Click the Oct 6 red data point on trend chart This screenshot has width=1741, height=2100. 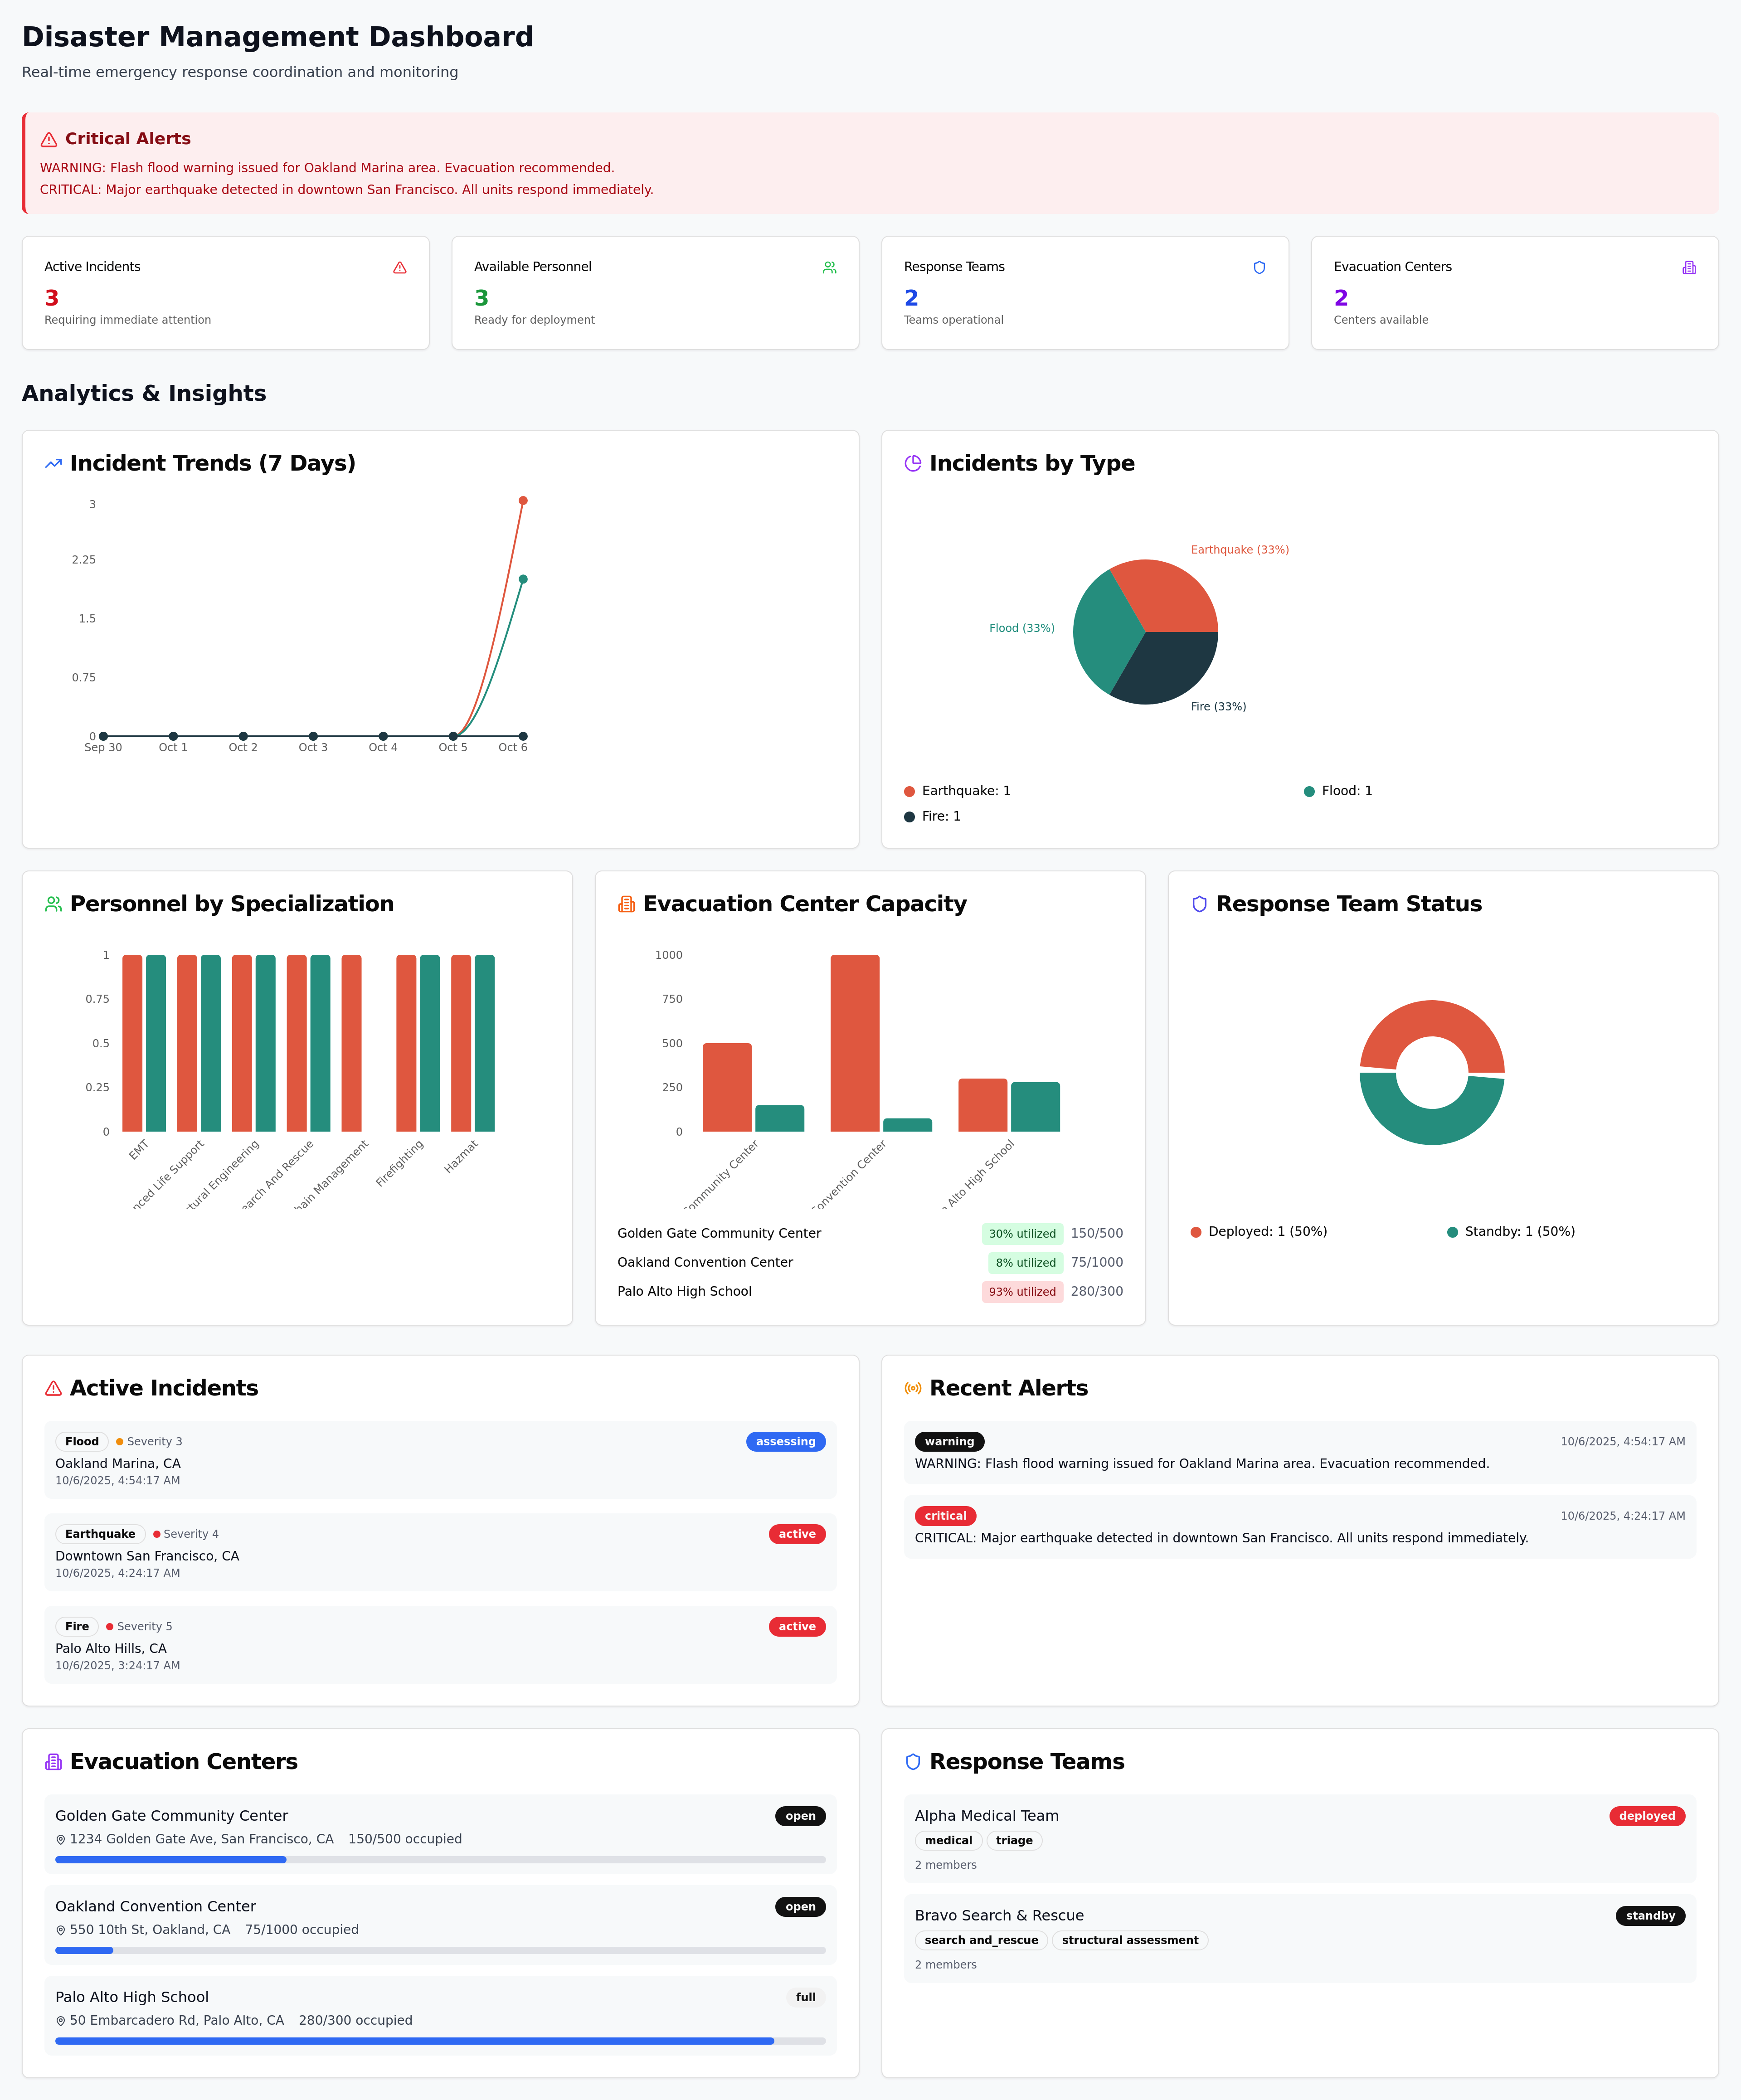pyautogui.click(x=523, y=501)
